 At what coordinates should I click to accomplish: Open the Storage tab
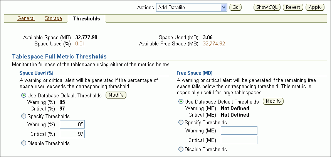(x=53, y=18)
